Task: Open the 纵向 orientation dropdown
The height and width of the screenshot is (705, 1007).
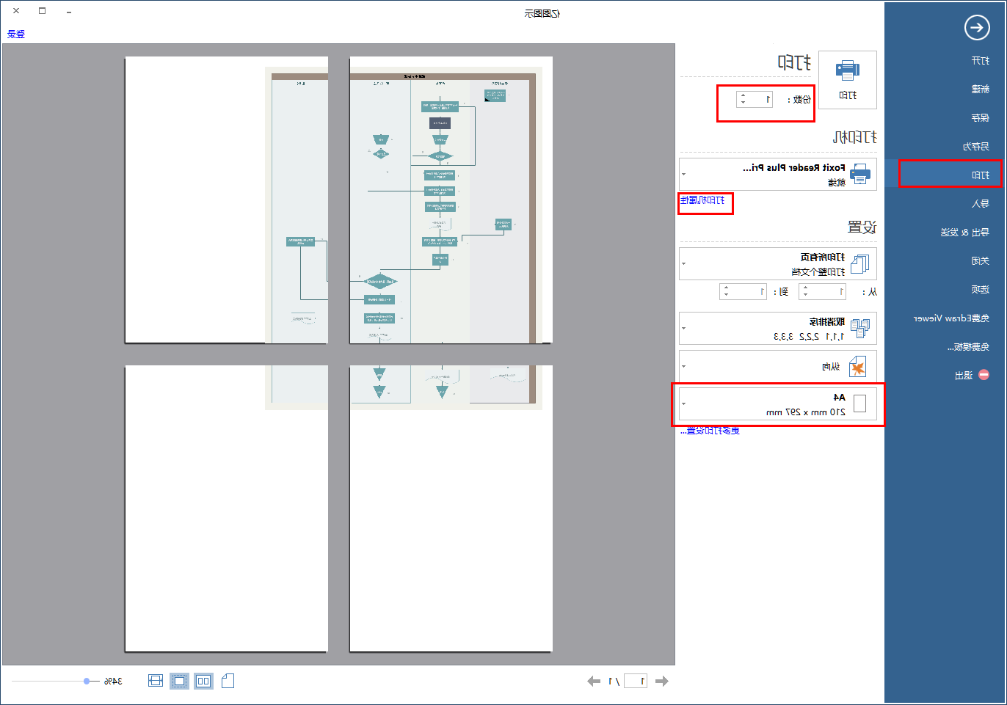Action: pos(684,366)
